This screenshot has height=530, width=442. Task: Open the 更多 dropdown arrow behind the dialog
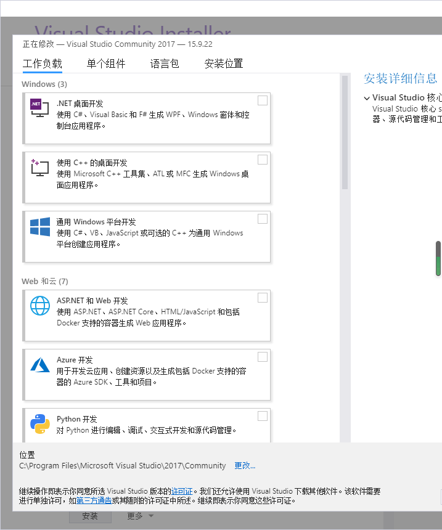151,516
